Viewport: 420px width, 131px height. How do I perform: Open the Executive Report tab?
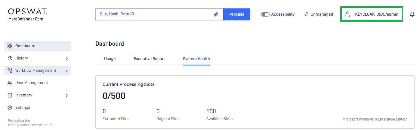point(149,59)
